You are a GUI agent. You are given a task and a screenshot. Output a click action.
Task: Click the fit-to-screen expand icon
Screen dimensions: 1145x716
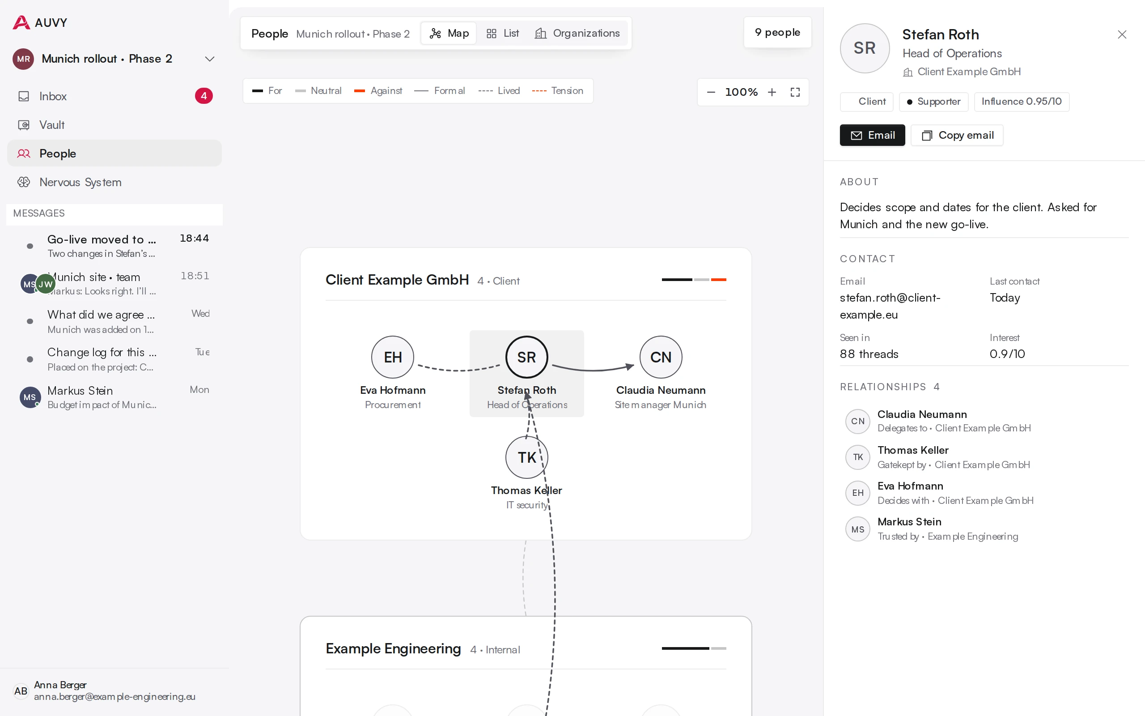pyautogui.click(x=795, y=92)
